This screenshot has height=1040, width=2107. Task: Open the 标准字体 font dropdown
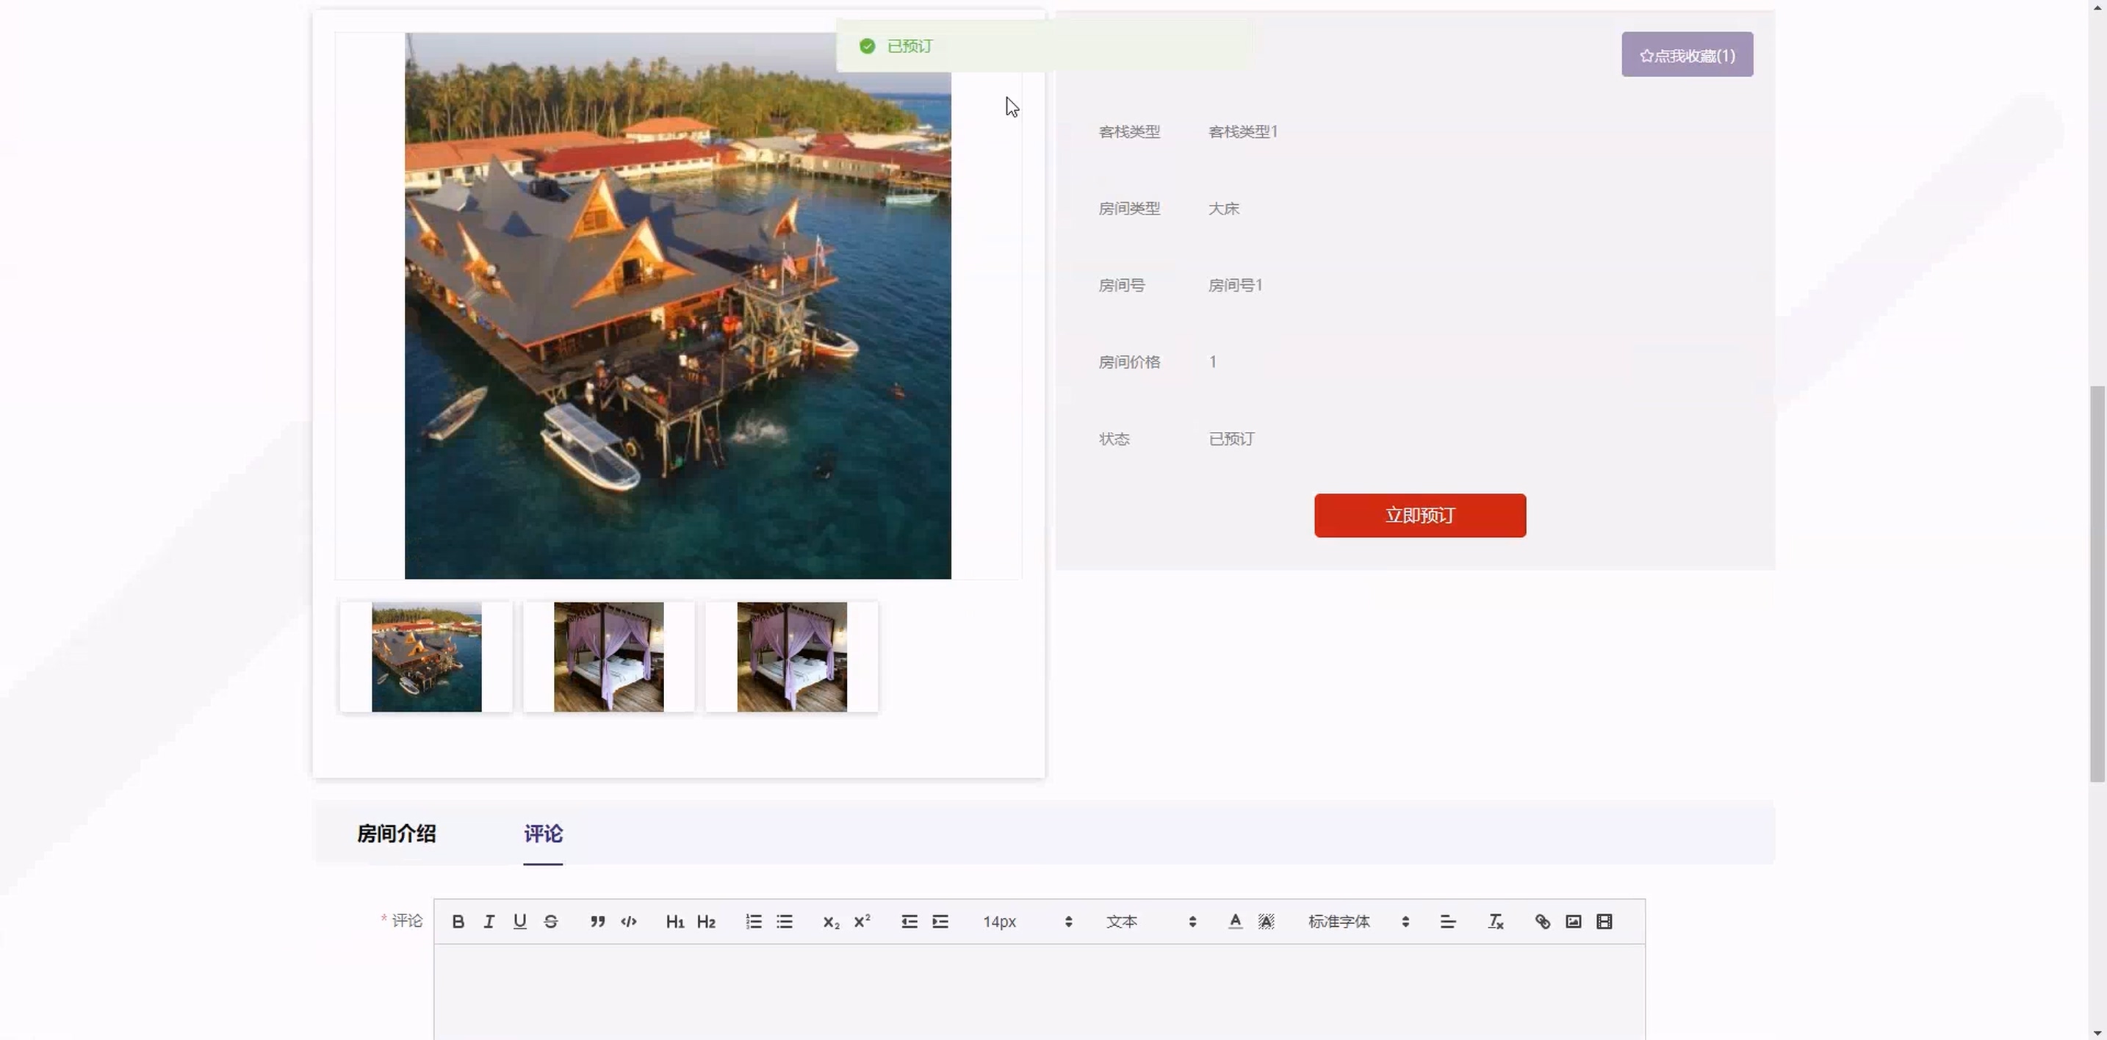[1358, 922]
